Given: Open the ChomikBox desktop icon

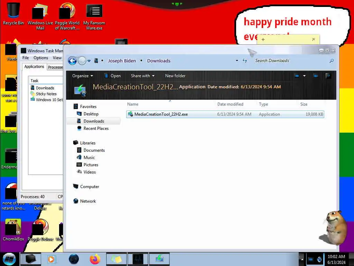Looking at the screenshot, I should (x=13, y=230).
